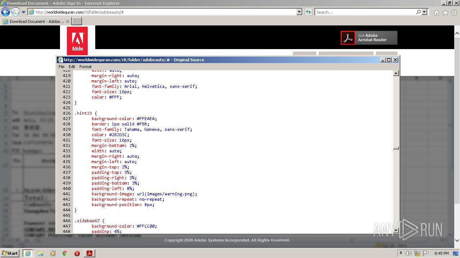Image resolution: width=460 pixels, height=258 pixels.
Task: Open the IE Tools gear icon
Action: (454, 13)
